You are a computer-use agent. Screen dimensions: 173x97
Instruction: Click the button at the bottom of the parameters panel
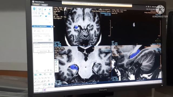(x=43, y=51)
